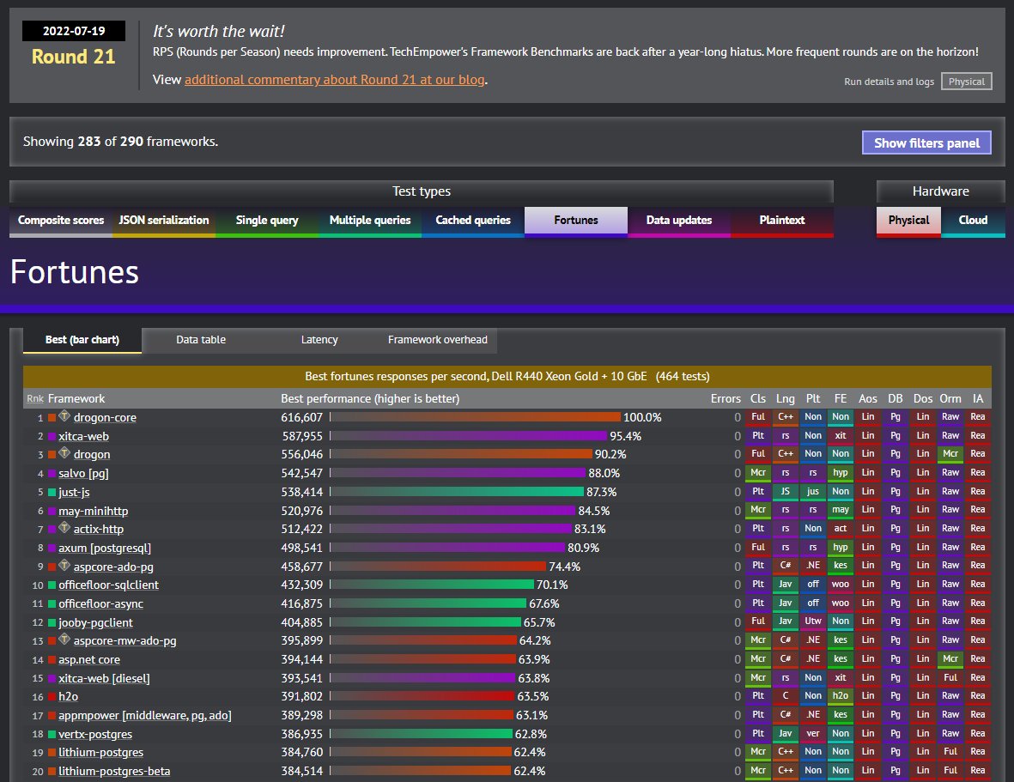Click the JS language tag on just-js row
Screen dimensions: 1014x782
point(786,492)
